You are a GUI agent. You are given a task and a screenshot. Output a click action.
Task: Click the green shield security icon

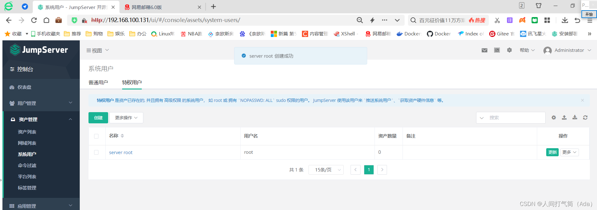tap(74, 20)
